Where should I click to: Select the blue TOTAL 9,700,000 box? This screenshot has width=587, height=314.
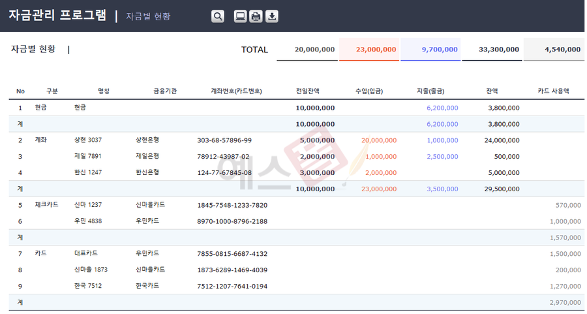(430, 50)
